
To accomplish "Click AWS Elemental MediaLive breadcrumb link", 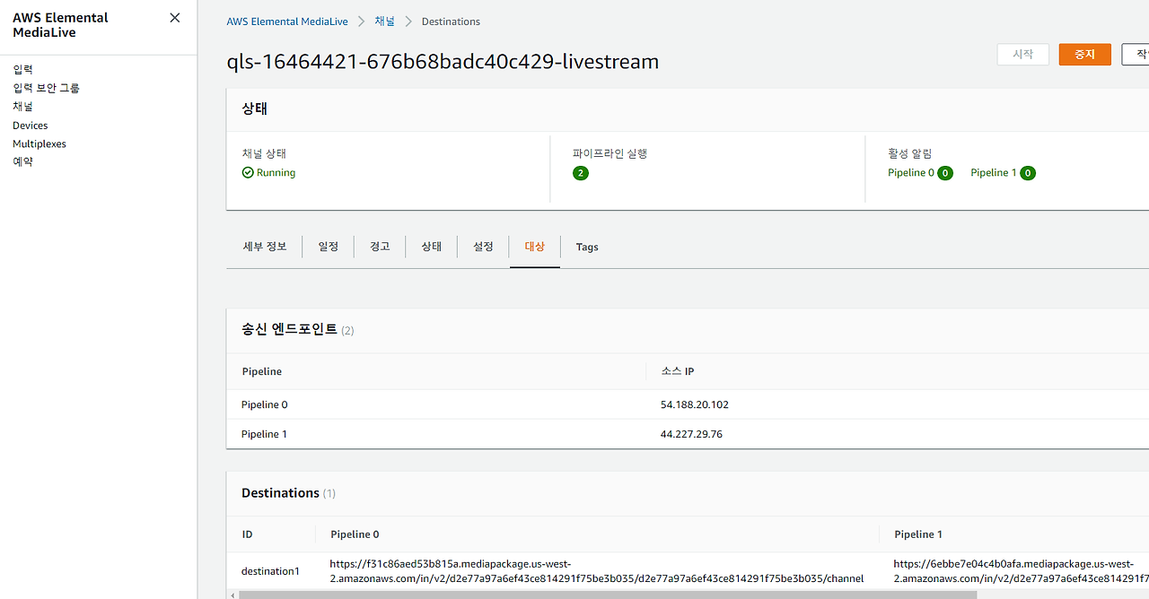I will tap(287, 22).
